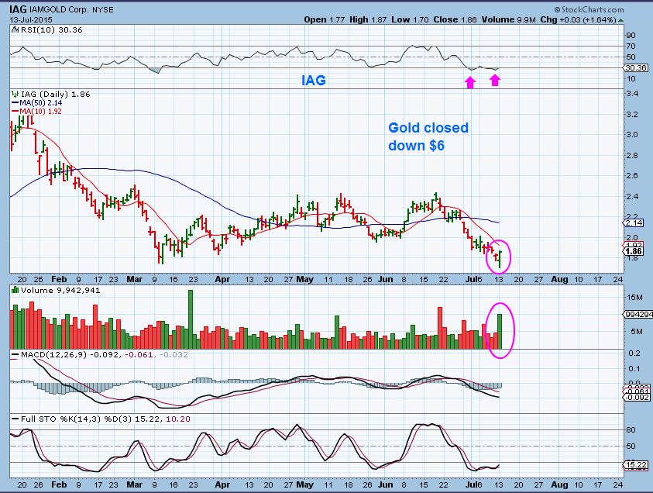Click the 3.4 price axis label
This screenshot has width=653, height=493.
(x=633, y=93)
